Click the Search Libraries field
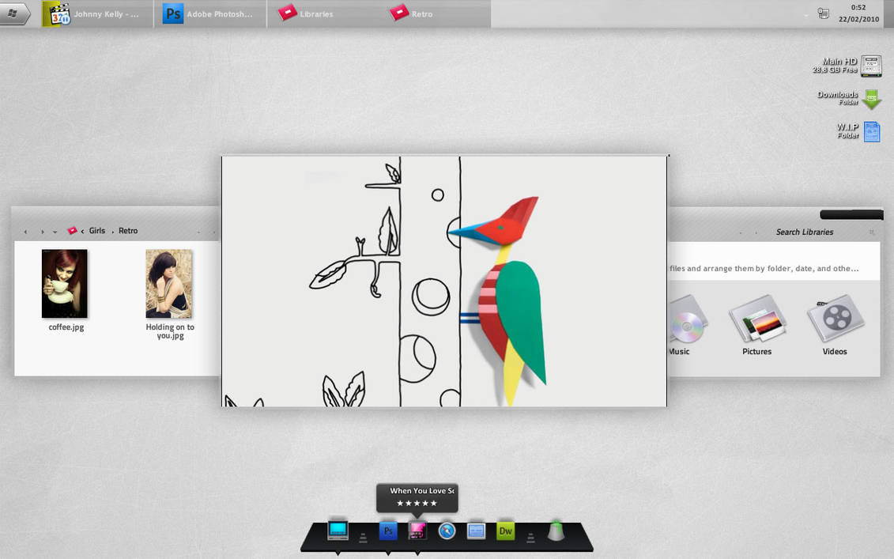The width and height of the screenshot is (894, 559). [805, 232]
